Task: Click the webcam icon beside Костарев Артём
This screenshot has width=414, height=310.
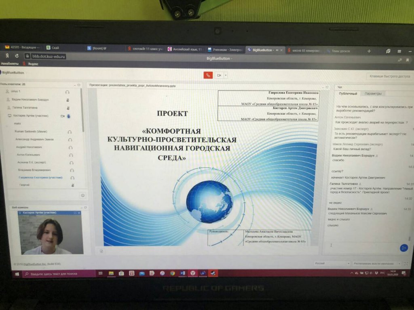Action: pos(62,116)
